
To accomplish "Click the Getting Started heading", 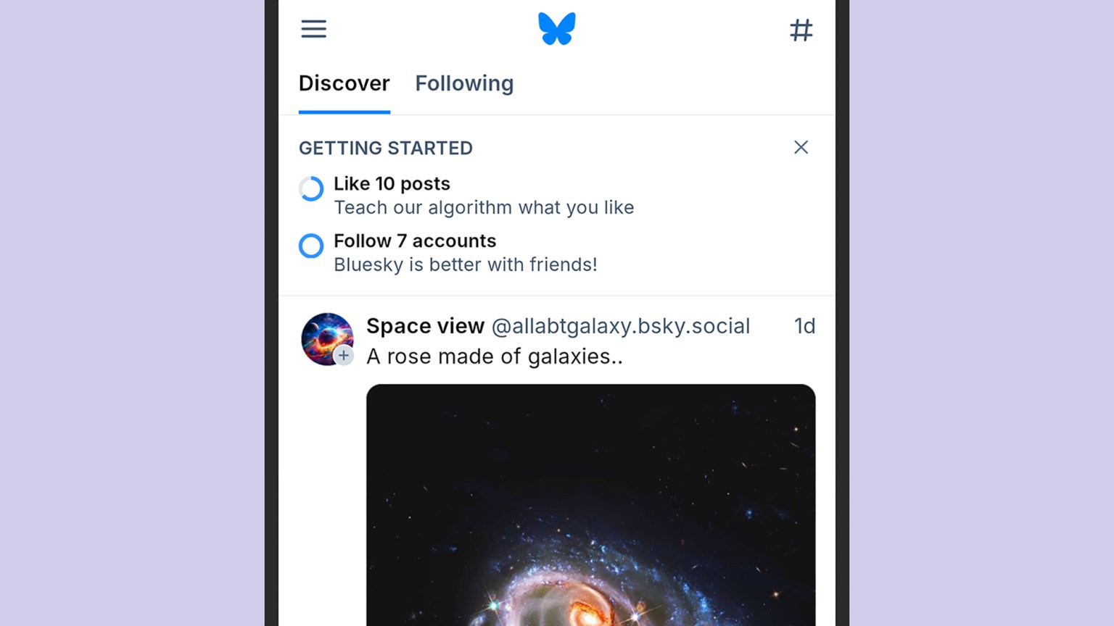I will click(385, 148).
